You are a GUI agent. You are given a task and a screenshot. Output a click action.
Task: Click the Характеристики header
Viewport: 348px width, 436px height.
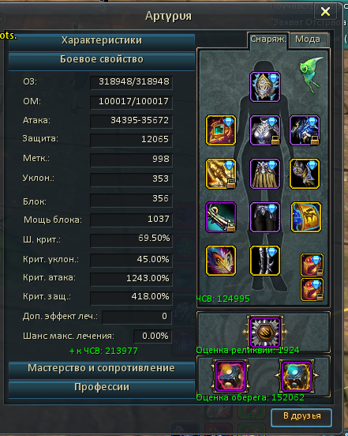[102, 41]
